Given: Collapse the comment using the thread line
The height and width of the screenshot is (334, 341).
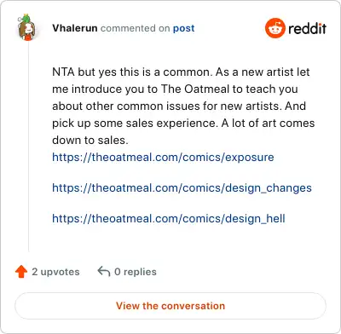Looking at the screenshot, I should (x=28, y=147).
